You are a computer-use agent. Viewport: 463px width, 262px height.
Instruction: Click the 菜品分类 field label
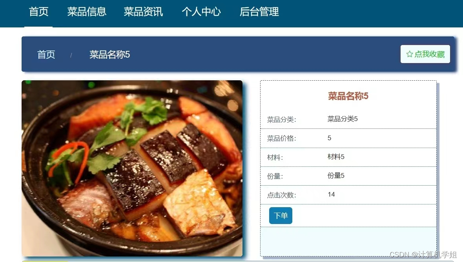281,120
